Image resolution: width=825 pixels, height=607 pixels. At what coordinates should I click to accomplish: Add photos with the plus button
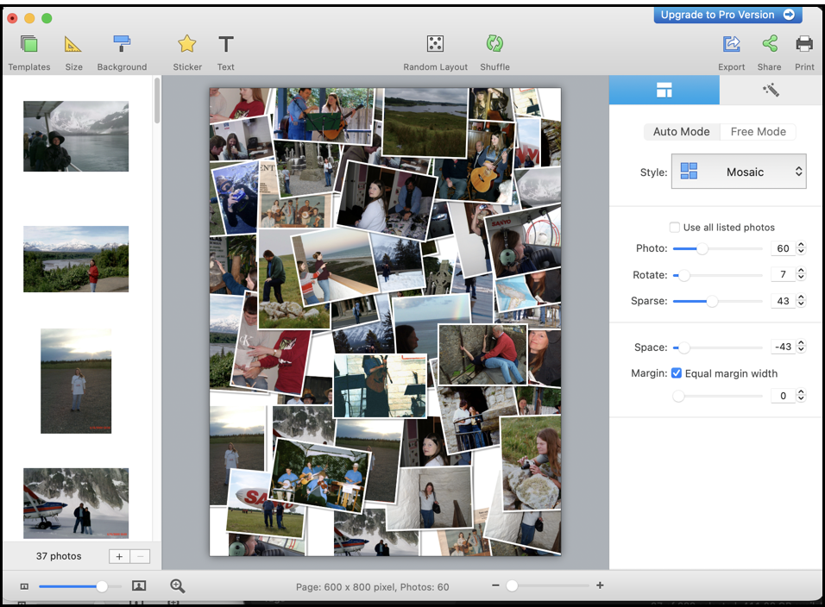pos(119,556)
